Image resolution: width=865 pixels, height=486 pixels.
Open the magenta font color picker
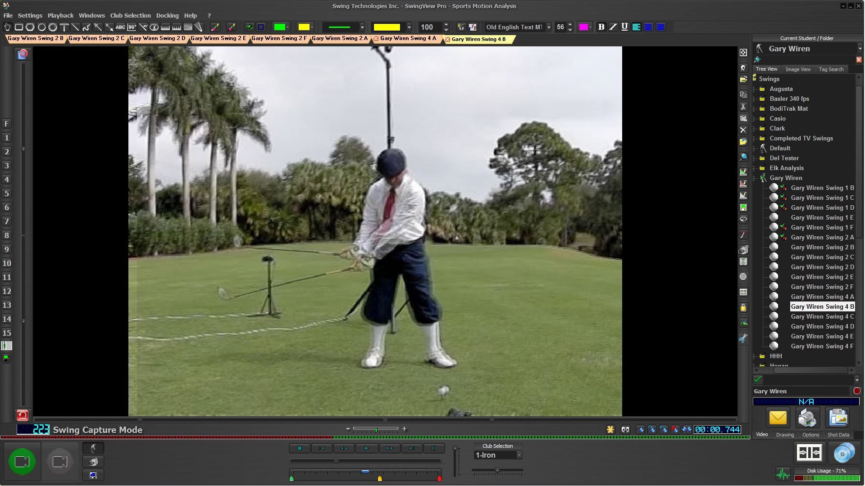point(585,27)
